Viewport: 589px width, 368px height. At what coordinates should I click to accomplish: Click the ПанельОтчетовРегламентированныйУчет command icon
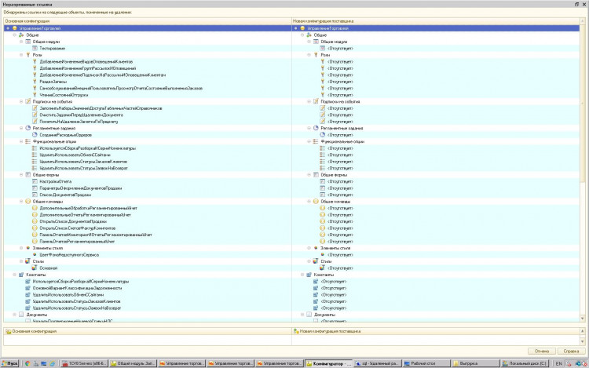[x=35, y=242]
